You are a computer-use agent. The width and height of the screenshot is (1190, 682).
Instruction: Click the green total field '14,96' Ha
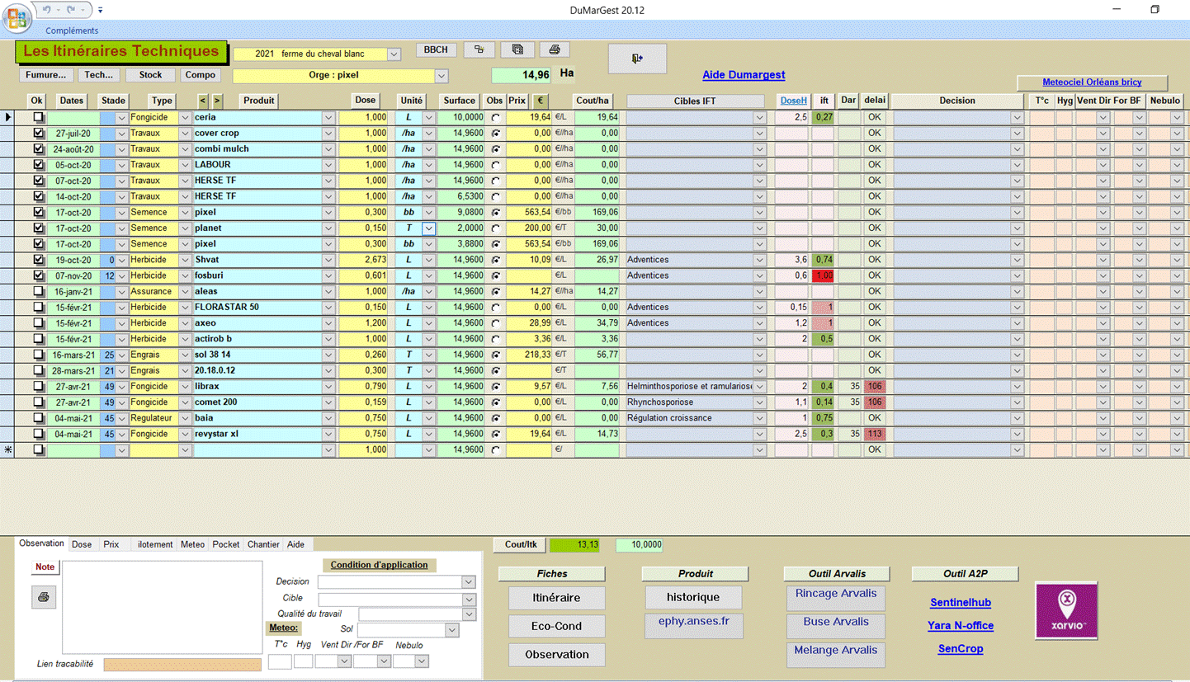[522, 75]
